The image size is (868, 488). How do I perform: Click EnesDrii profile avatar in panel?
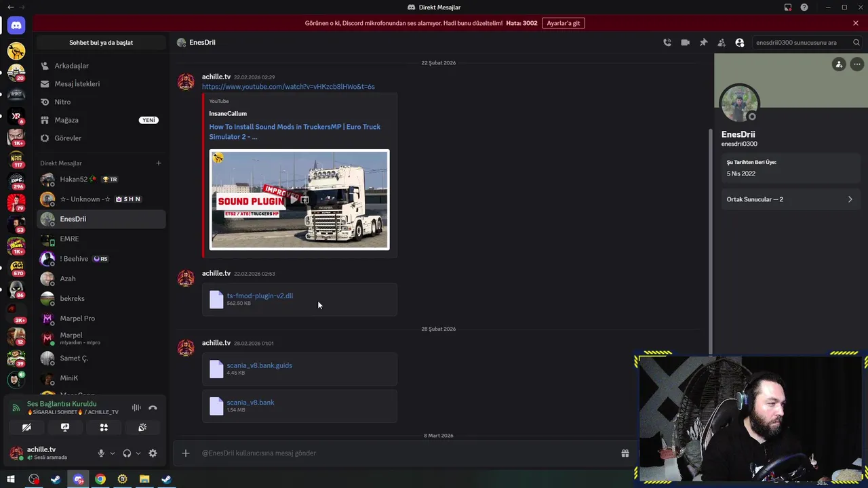(x=739, y=104)
